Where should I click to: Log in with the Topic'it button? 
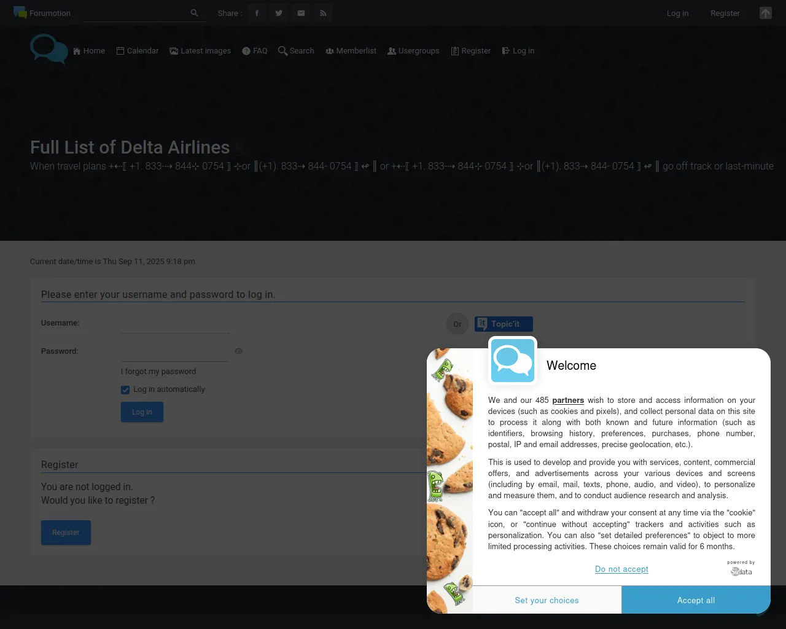tap(504, 324)
